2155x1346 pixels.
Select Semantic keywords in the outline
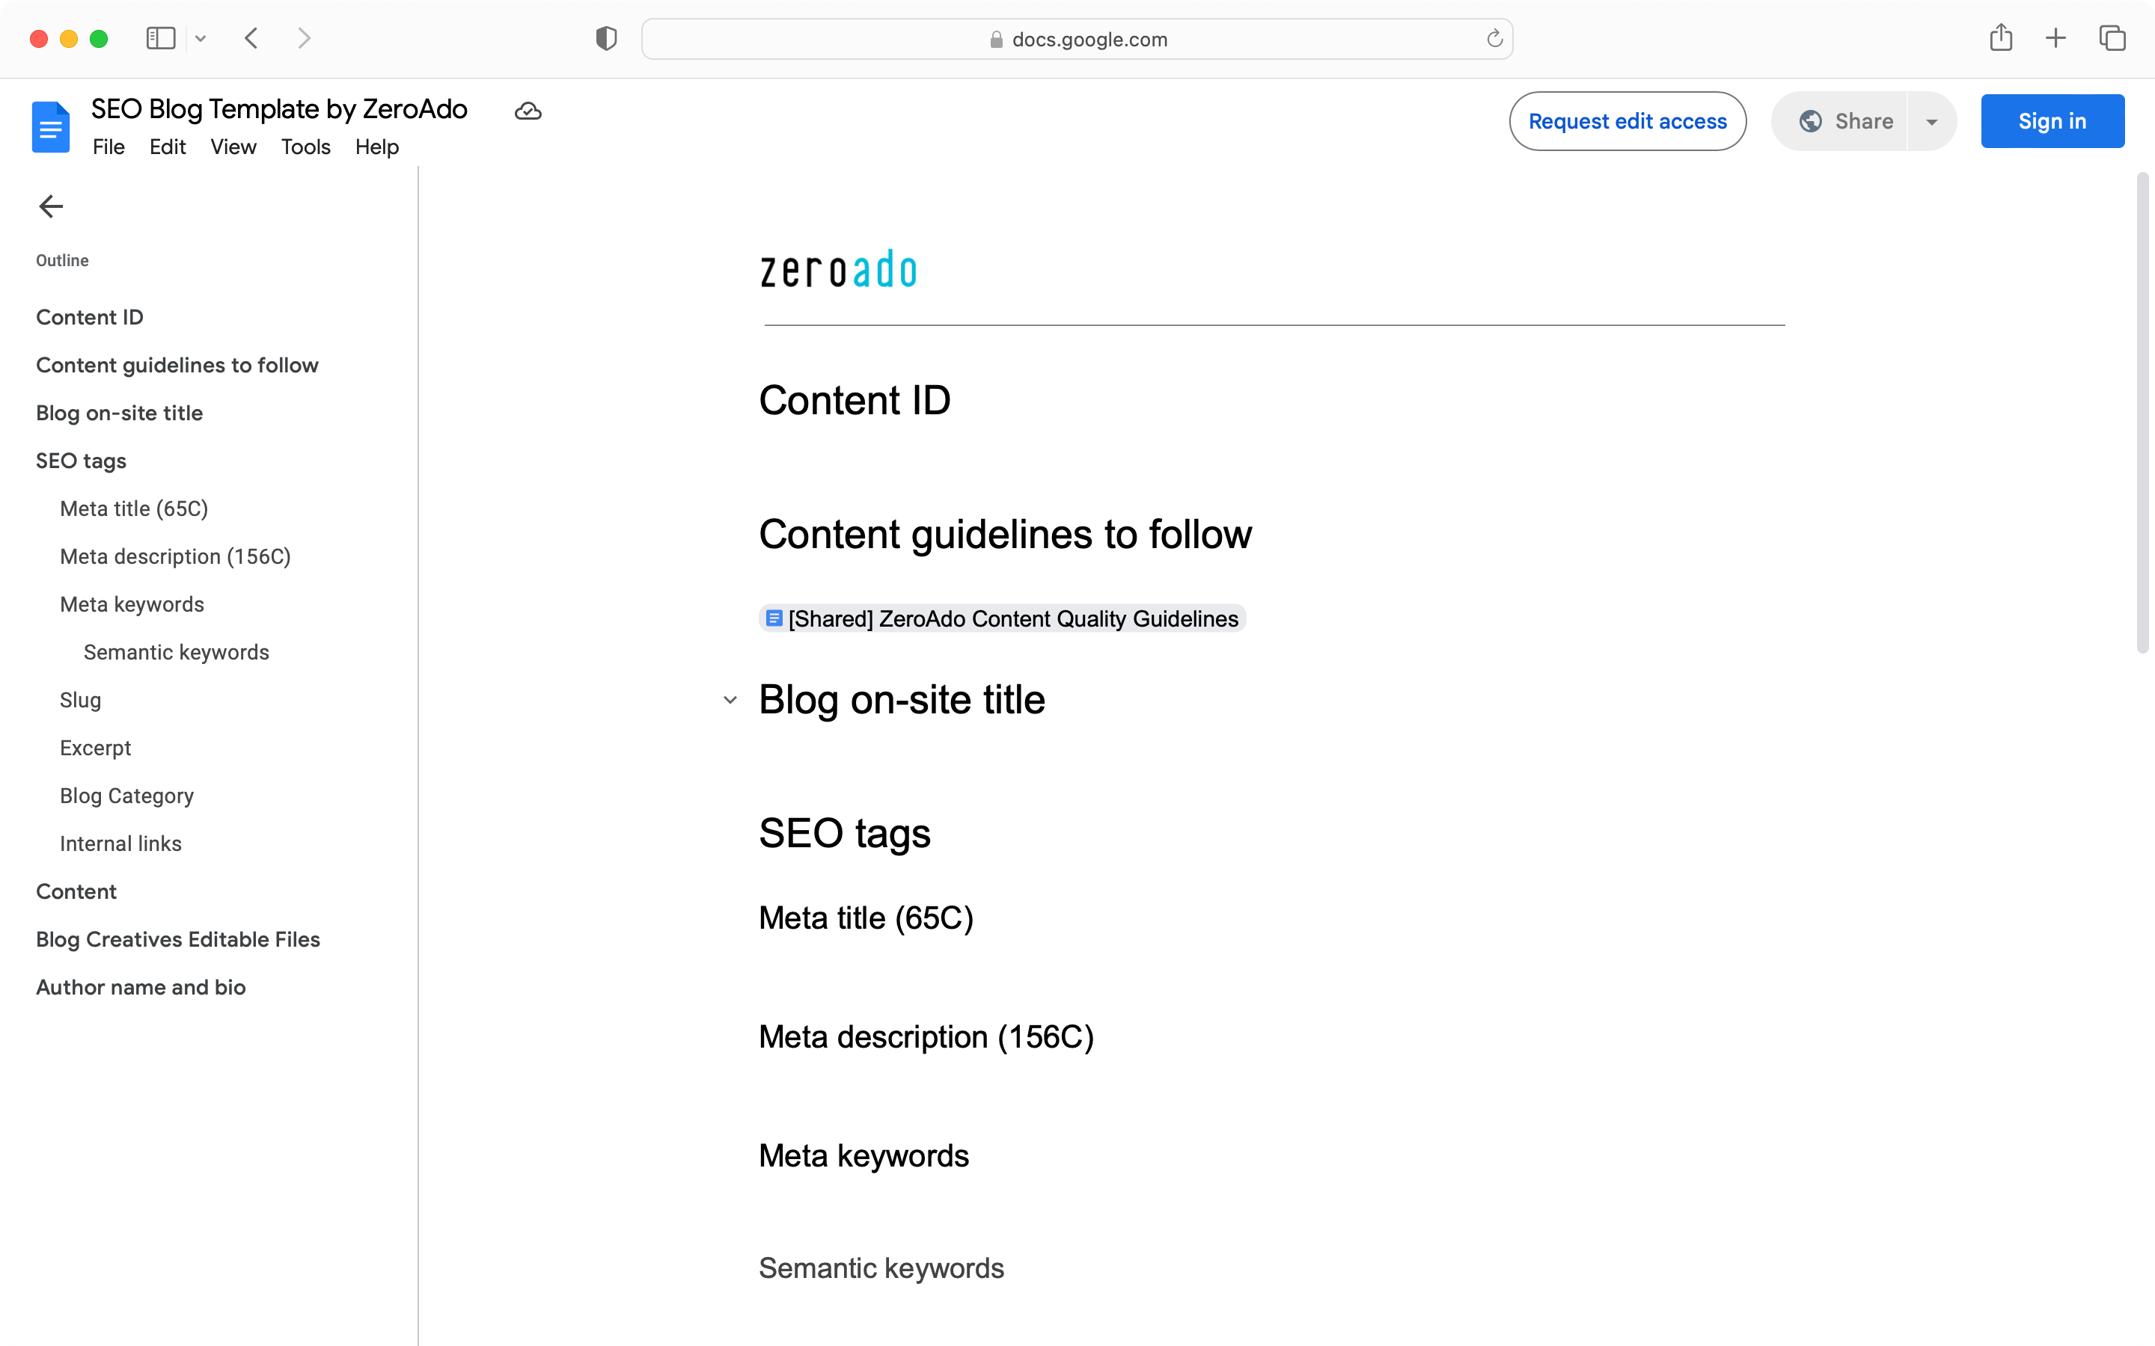click(175, 651)
